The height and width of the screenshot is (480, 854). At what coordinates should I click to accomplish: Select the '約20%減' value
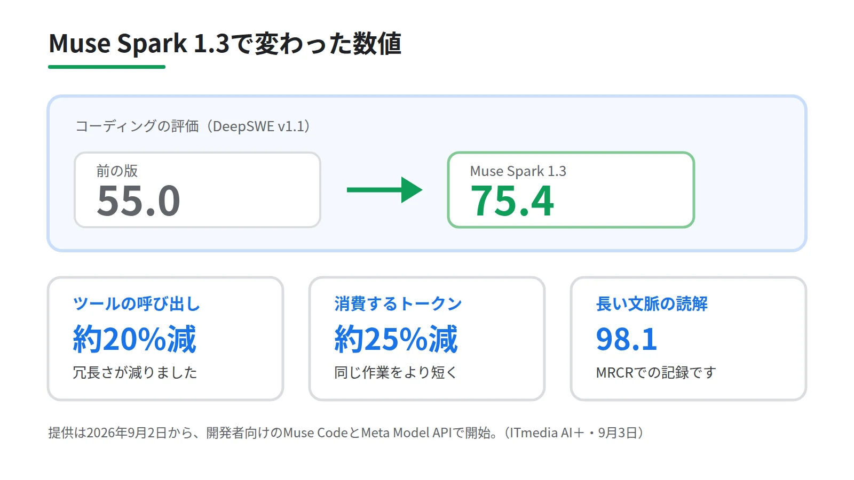coord(135,339)
